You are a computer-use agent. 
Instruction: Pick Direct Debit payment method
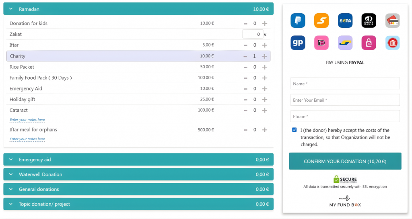click(x=369, y=20)
